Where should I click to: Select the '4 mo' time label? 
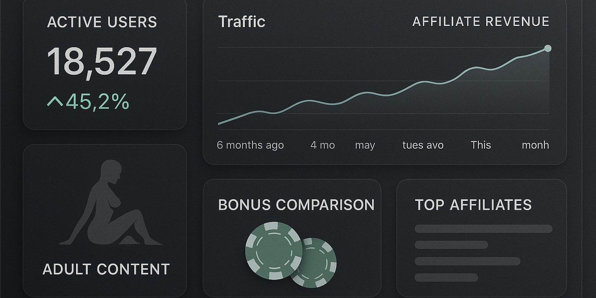pyautogui.click(x=322, y=145)
